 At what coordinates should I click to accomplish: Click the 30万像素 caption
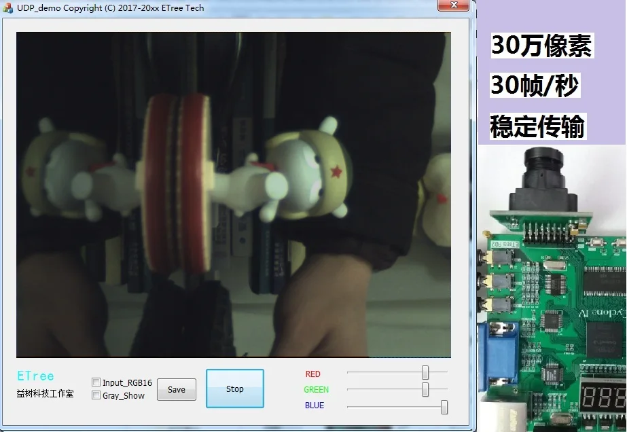[x=542, y=46]
